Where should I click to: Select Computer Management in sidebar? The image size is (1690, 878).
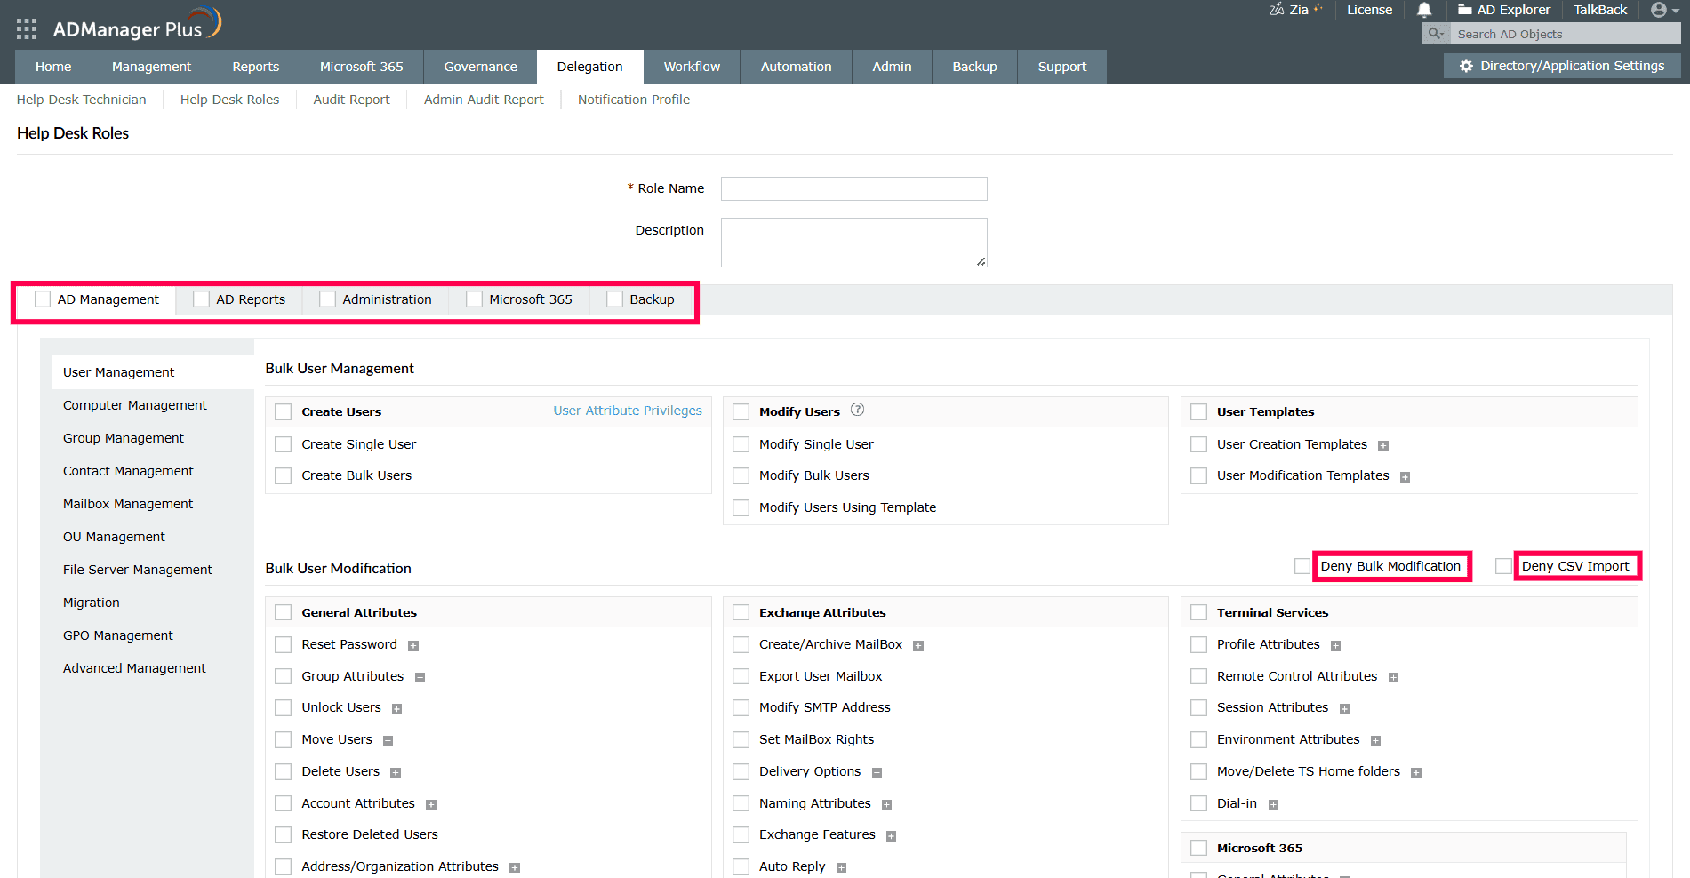(135, 405)
